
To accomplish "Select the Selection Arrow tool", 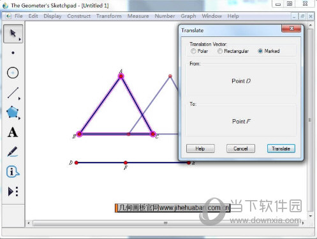I will [x=13, y=34].
